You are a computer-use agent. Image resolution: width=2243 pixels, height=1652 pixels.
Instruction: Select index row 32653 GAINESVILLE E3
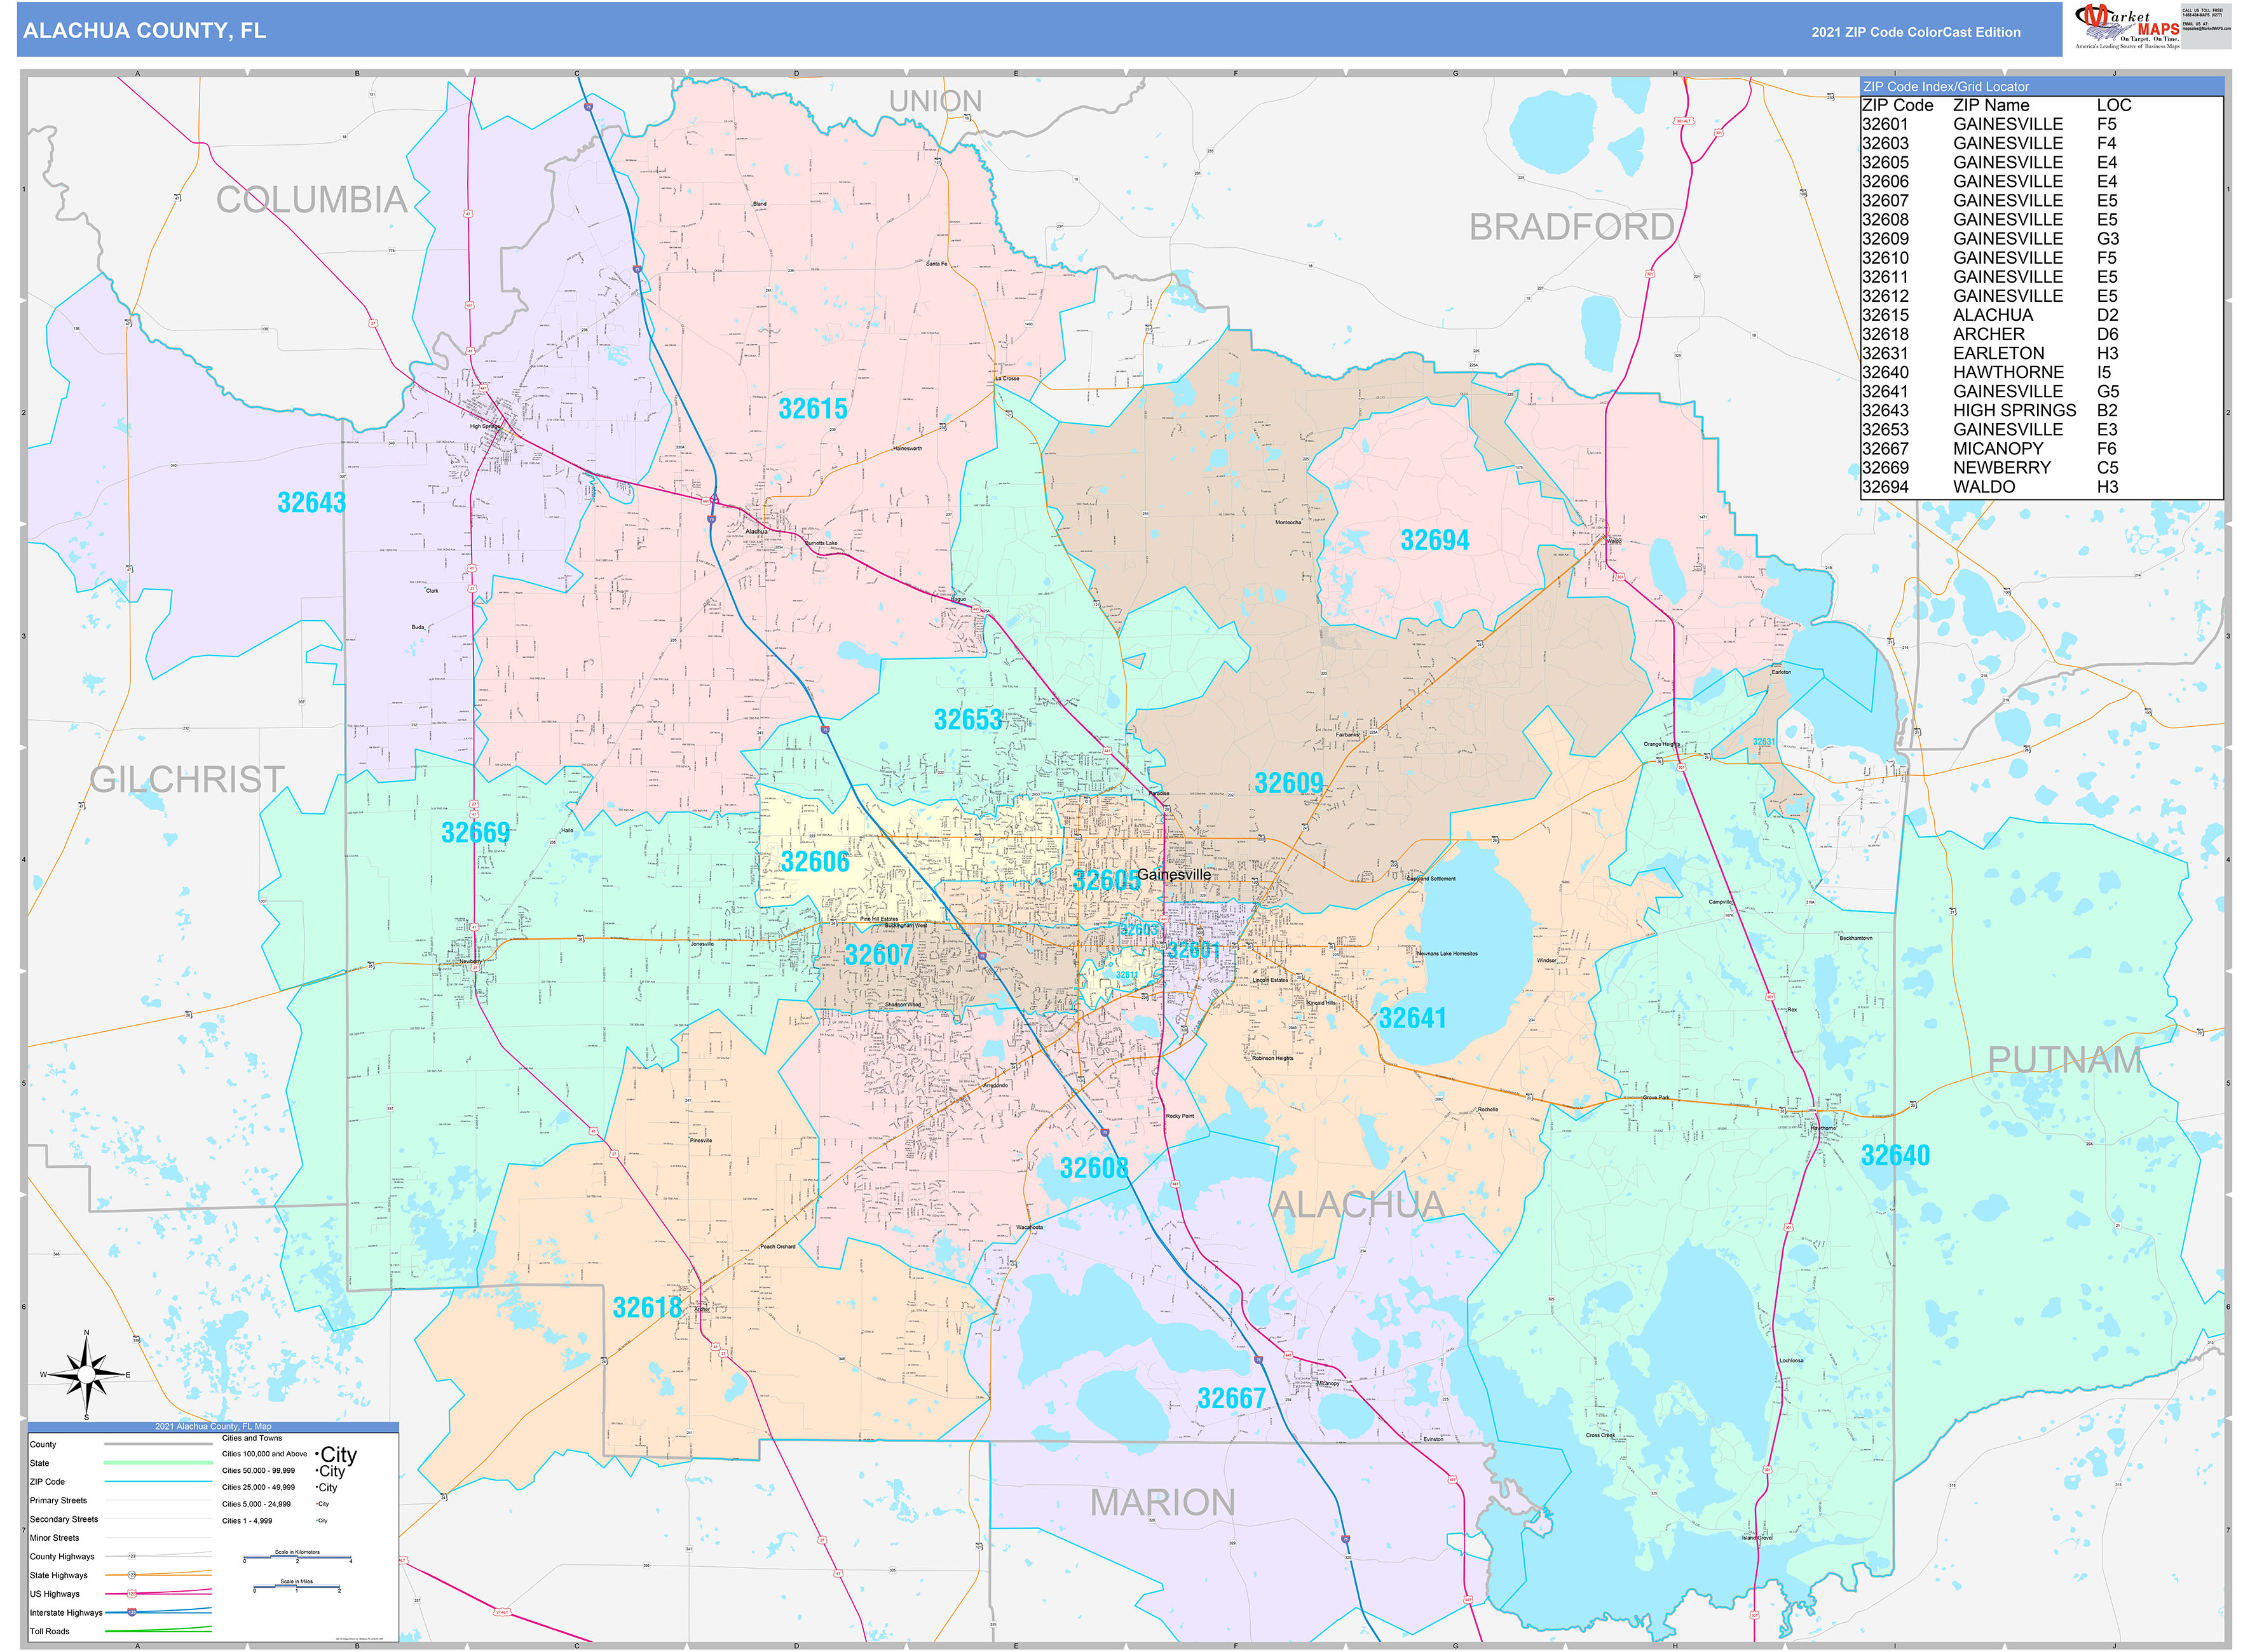[1990, 430]
